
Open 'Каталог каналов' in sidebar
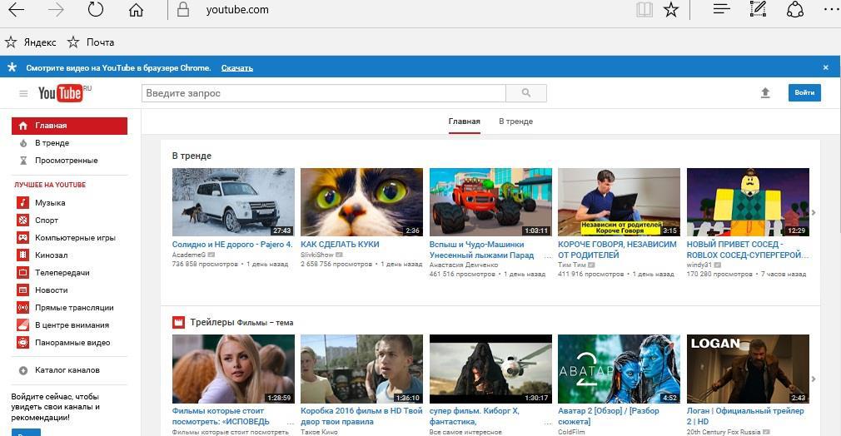67,370
